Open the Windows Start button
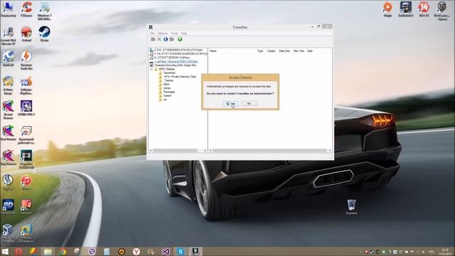455x256 pixels. pos(5,251)
